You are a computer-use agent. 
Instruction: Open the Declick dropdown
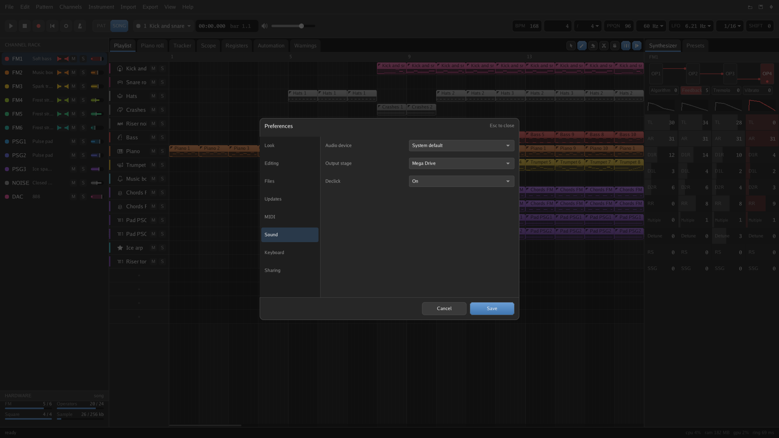(461, 181)
